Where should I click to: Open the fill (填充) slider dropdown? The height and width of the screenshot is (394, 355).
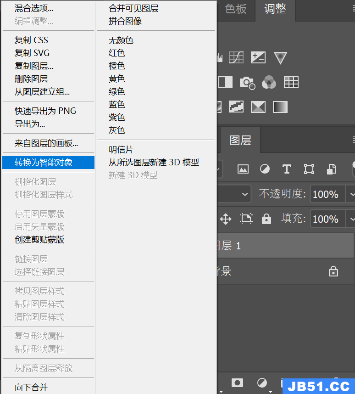(x=350, y=219)
